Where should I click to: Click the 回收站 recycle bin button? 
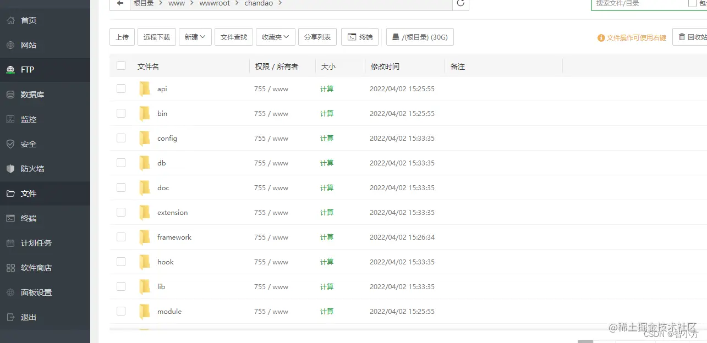click(690, 37)
